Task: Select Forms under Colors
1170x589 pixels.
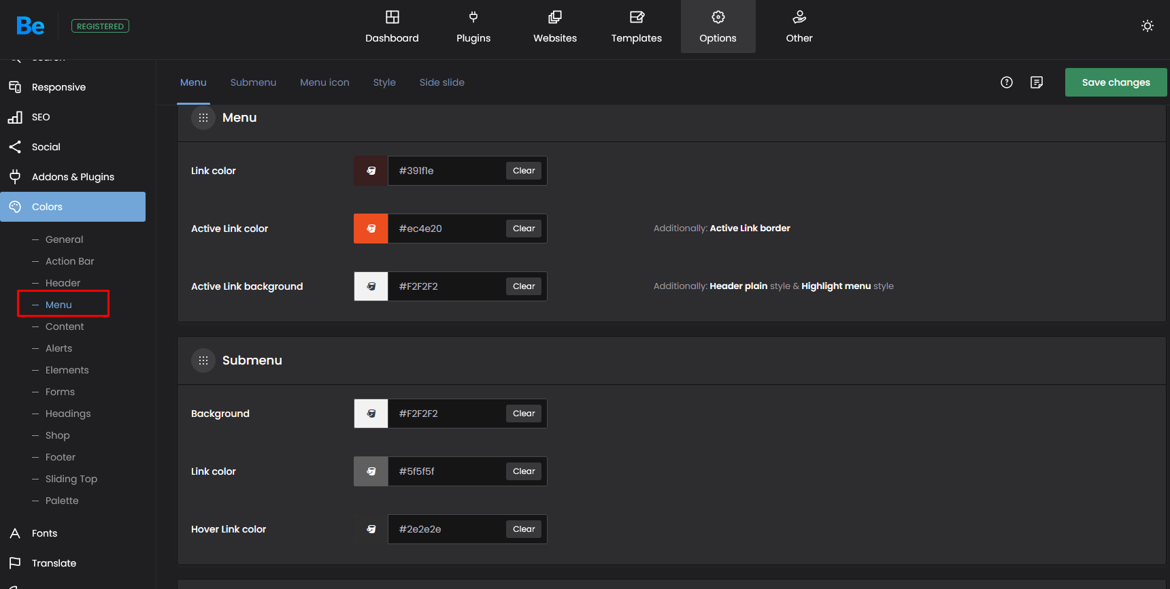Action: [60, 392]
